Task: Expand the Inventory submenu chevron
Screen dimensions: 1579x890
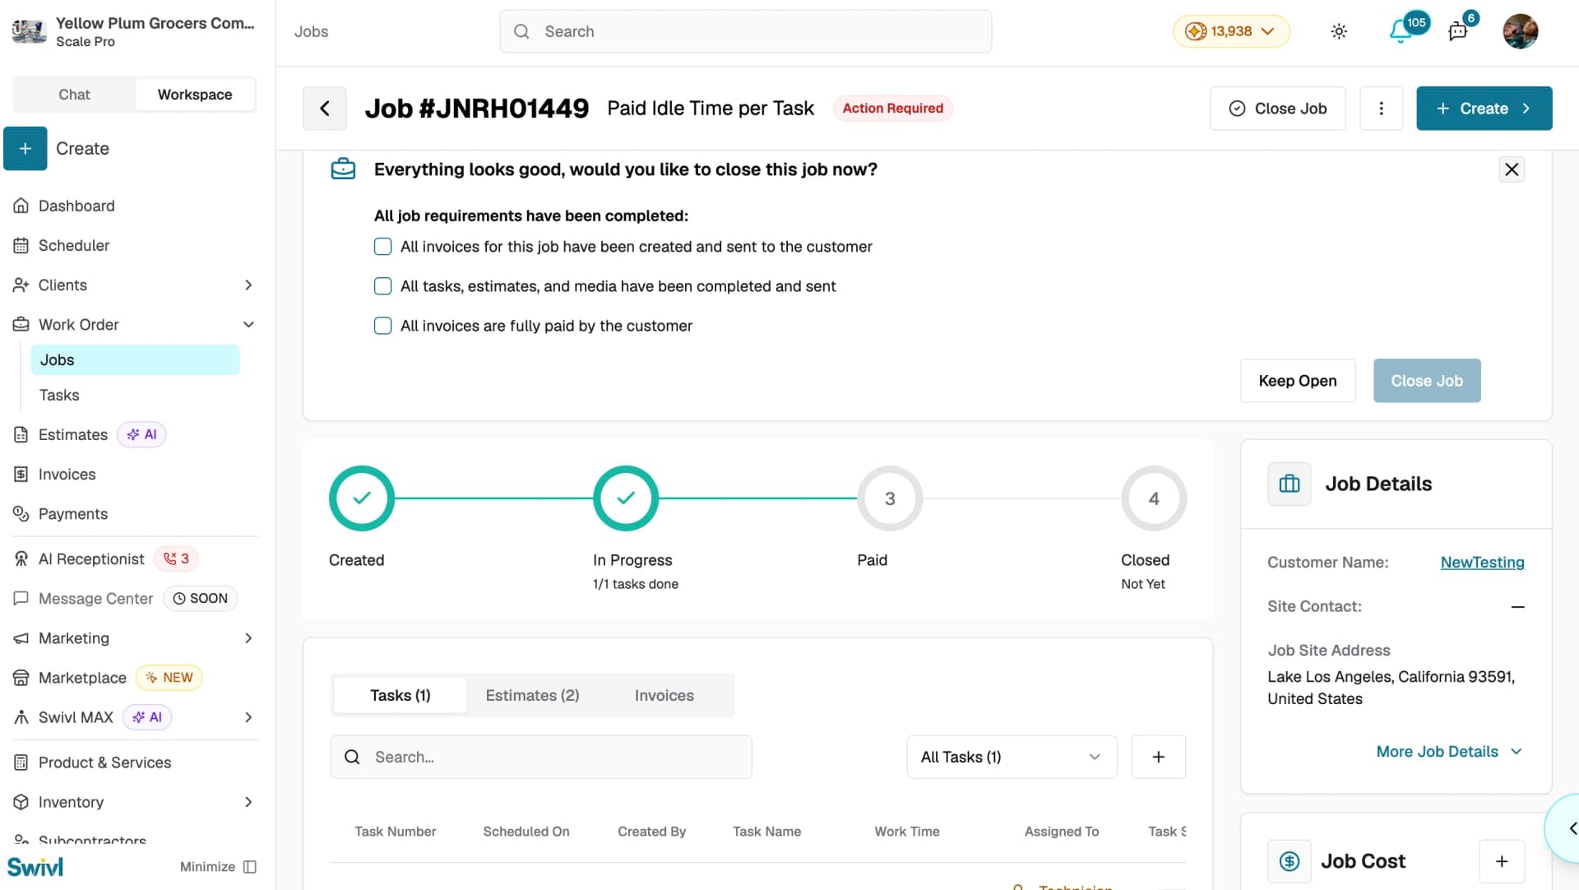Action: coord(248,802)
